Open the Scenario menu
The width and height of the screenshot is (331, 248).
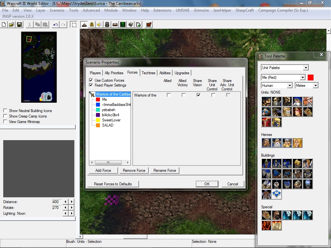pyautogui.click(x=57, y=10)
